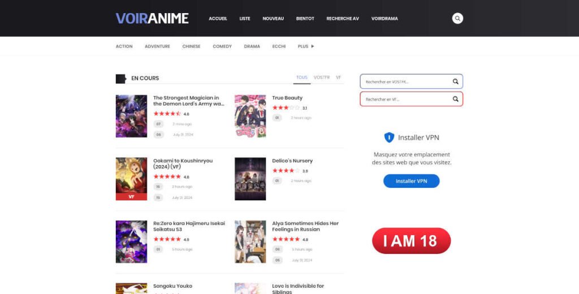Image resolution: width=579 pixels, height=294 pixels.
Task: Browse the ECCHI genre
Action: pyautogui.click(x=279, y=46)
